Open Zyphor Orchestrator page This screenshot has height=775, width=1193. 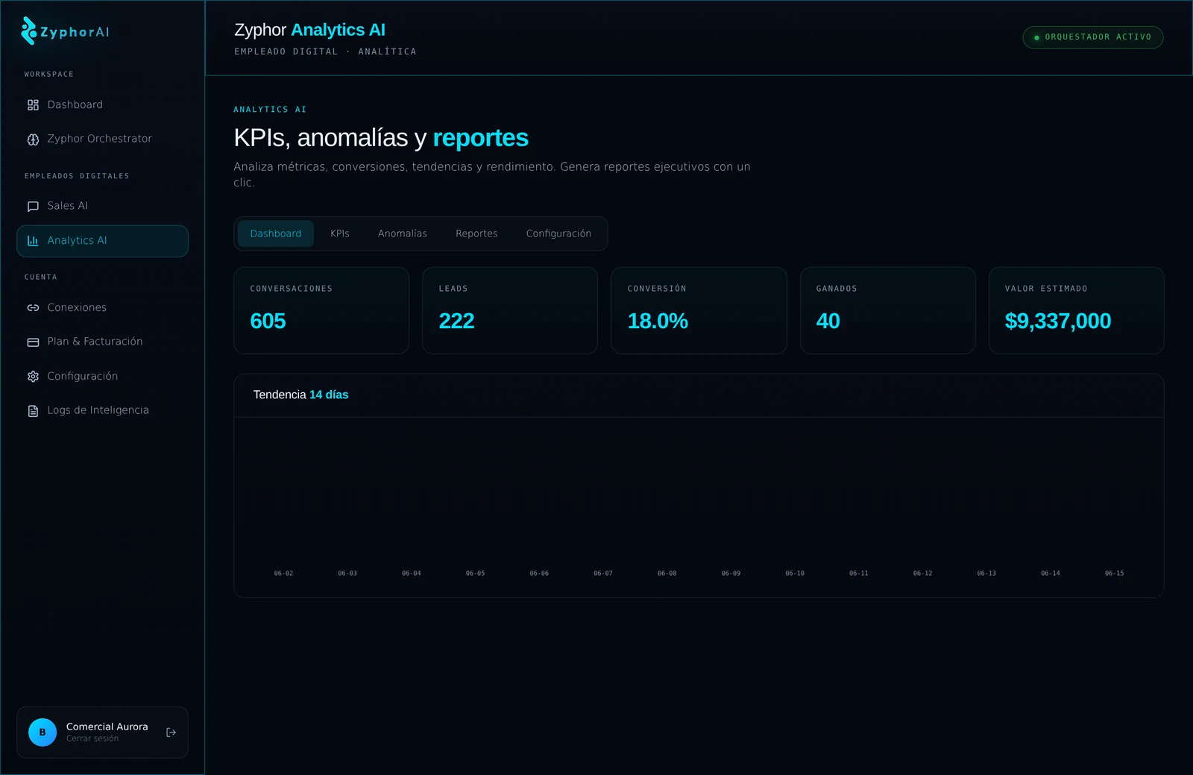(102, 139)
